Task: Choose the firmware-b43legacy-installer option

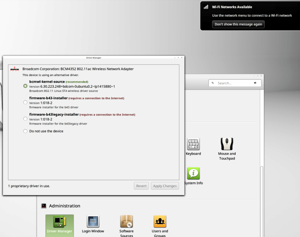Action: (x=25, y=119)
